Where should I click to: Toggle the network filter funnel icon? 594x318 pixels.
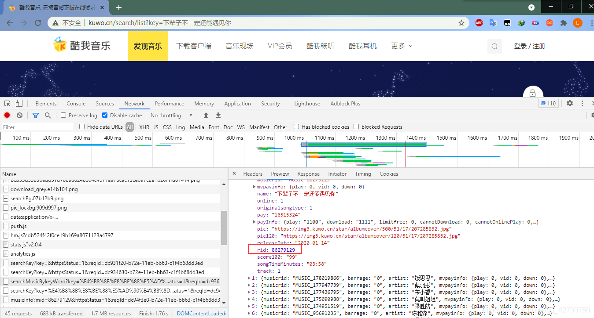click(36, 115)
